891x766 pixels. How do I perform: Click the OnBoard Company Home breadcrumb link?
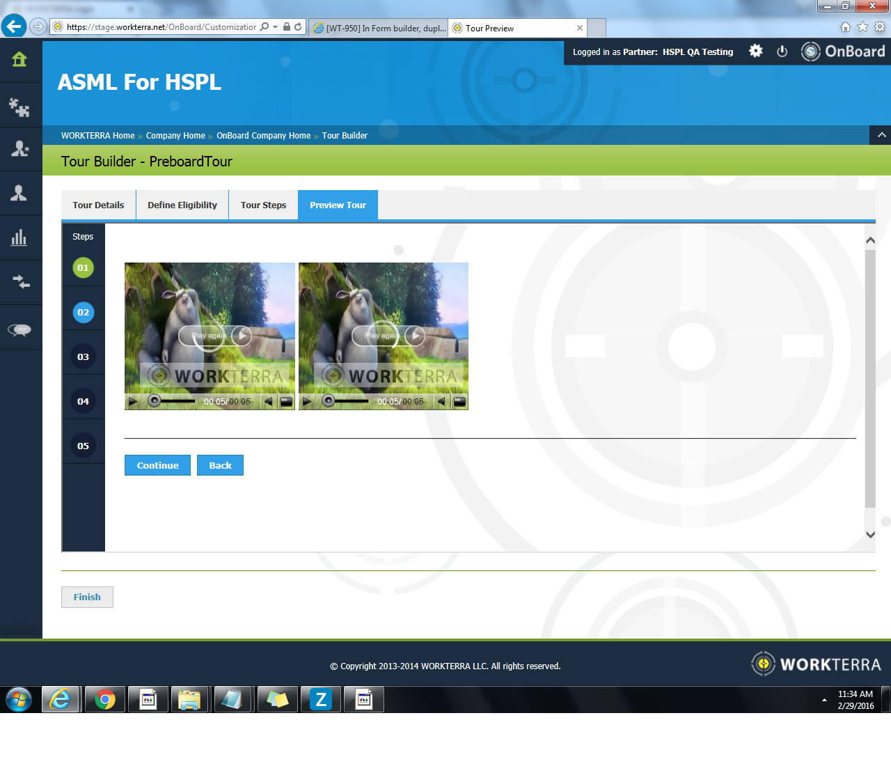(x=263, y=136)
